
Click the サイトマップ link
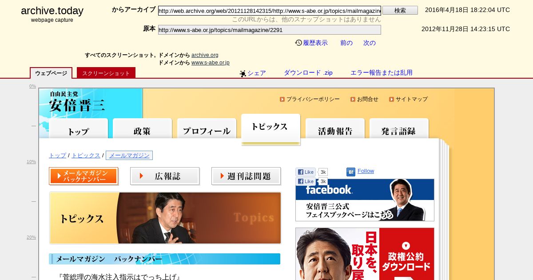click(x=412, y=99)
